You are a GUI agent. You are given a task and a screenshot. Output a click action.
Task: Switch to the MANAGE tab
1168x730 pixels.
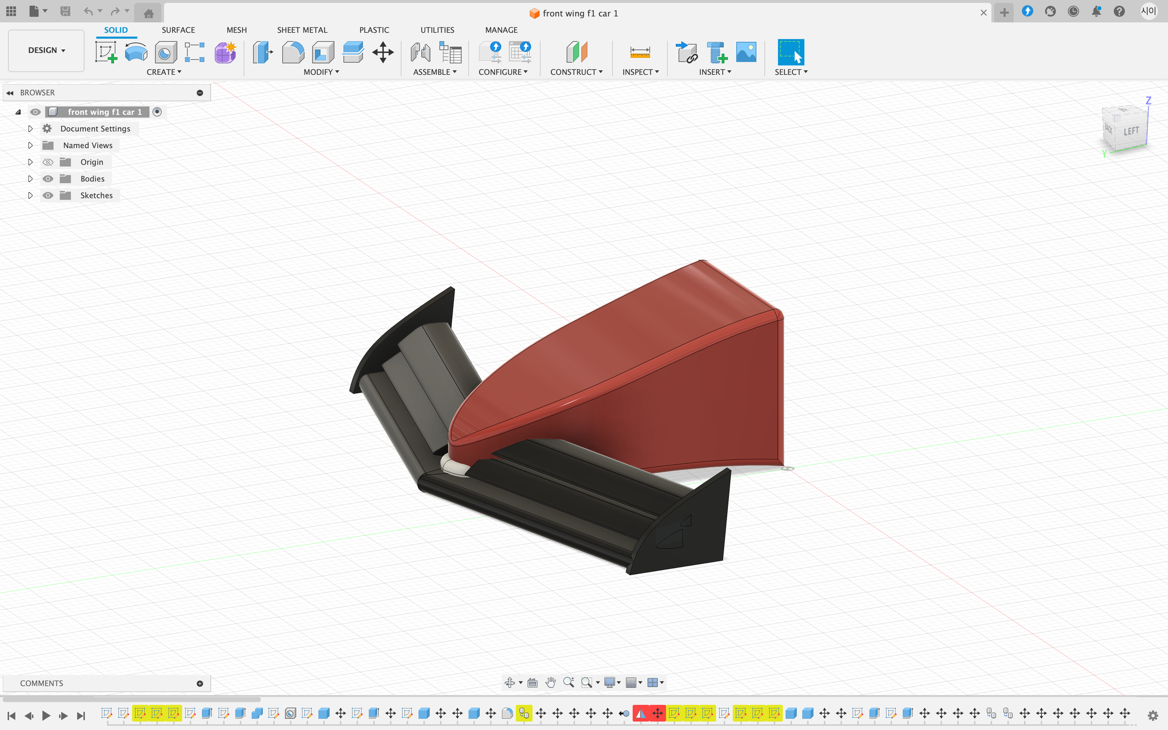click(x=501, y=30)
